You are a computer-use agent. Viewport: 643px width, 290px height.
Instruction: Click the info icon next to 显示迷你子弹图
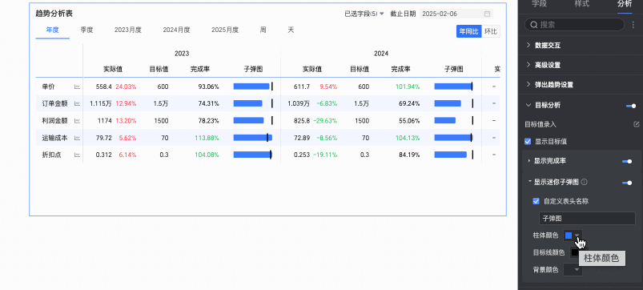point(585,182)
